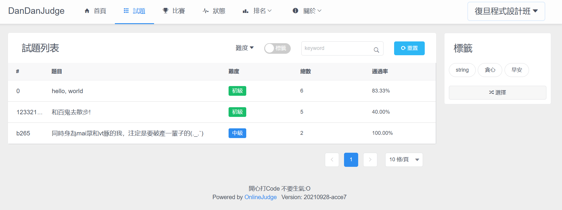Click the bar chart icon for 排名
The height and width of the screenshot is (210, 562).
click(245, 11)
